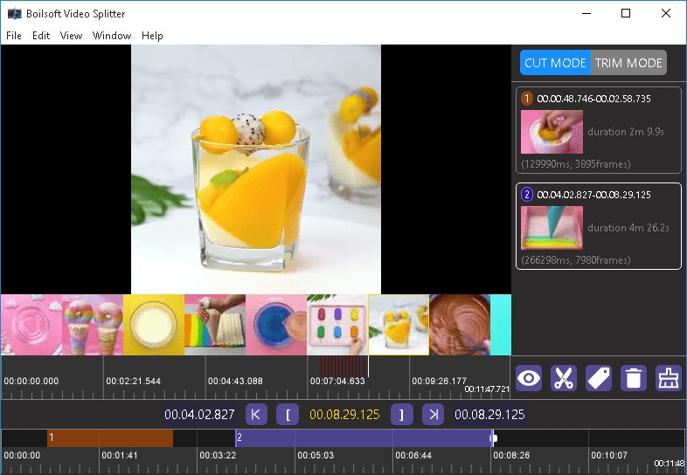Click segment 2 piping bag thumbnail
This screenshot has height=475, width=687.
pos(552,228)
